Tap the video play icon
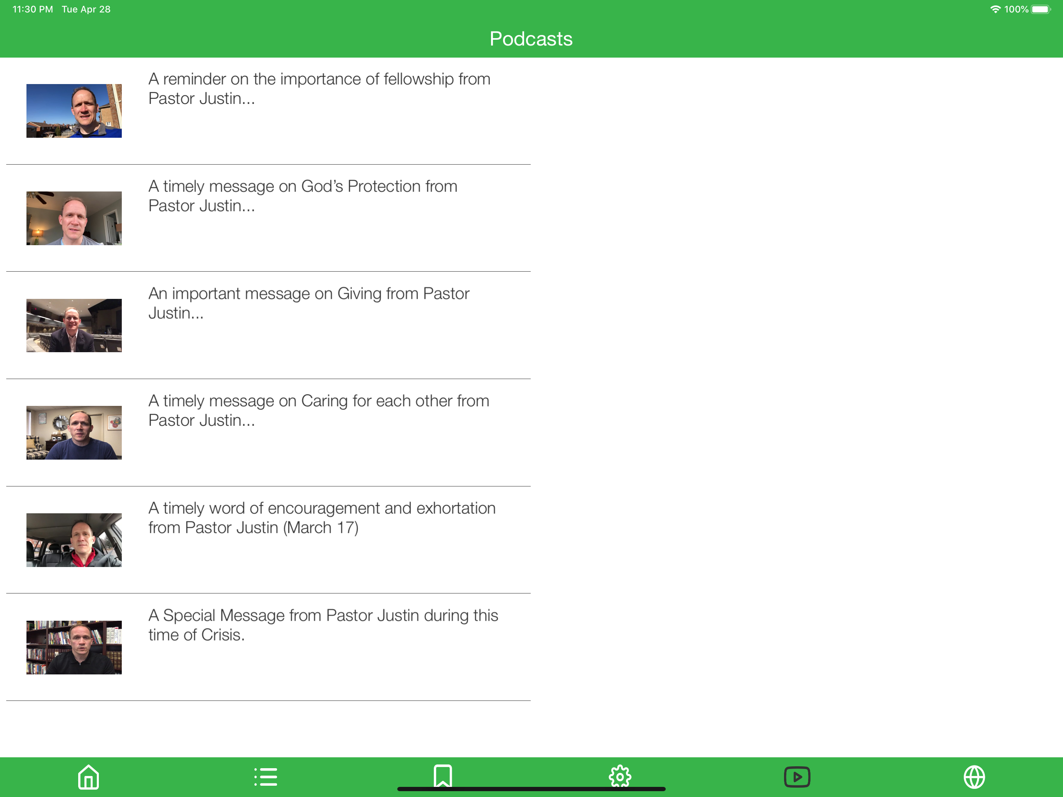1063x797 pixels. 797,777
